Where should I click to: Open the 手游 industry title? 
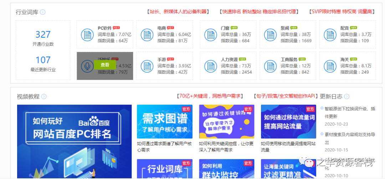[161, 59]
